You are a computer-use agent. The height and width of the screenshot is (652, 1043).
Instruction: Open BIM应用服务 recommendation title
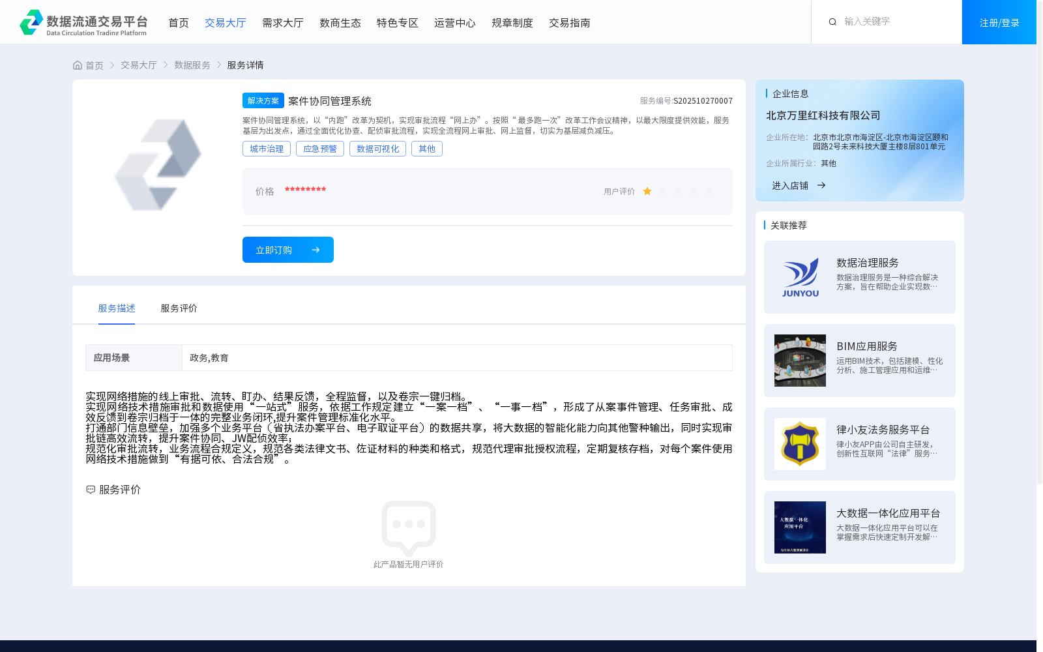[x=867, y=346]
